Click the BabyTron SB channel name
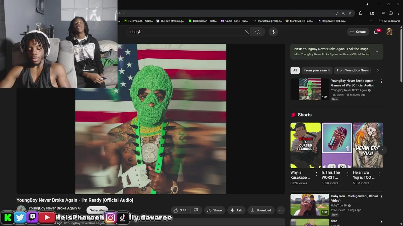The width and height of the screenshot is (403, 226). pyautogui.click(x=339, y=206)
